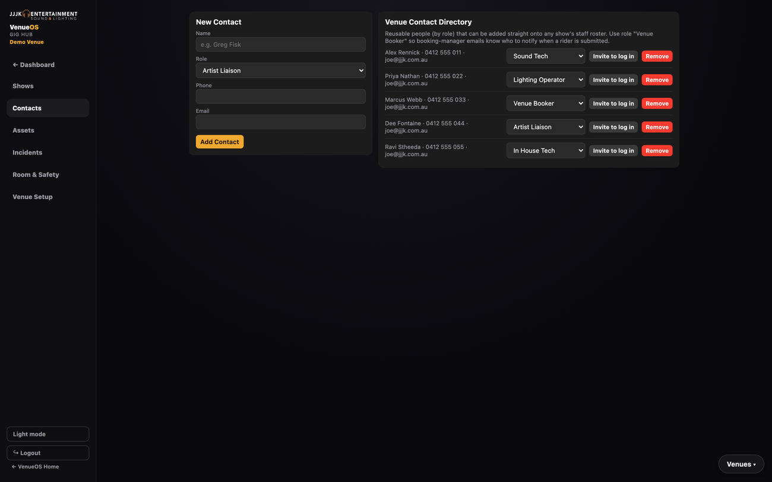Invite Priya Nathan to log in
This screenshot has width=772, height=482.
(613, 80)
